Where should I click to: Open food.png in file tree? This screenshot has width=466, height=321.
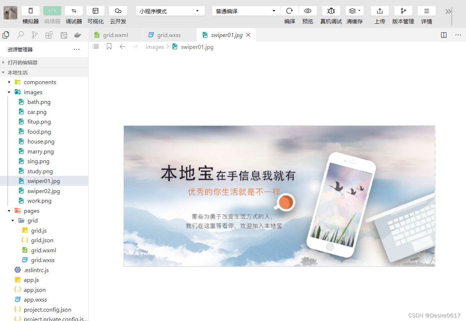(x=44, y=132)
